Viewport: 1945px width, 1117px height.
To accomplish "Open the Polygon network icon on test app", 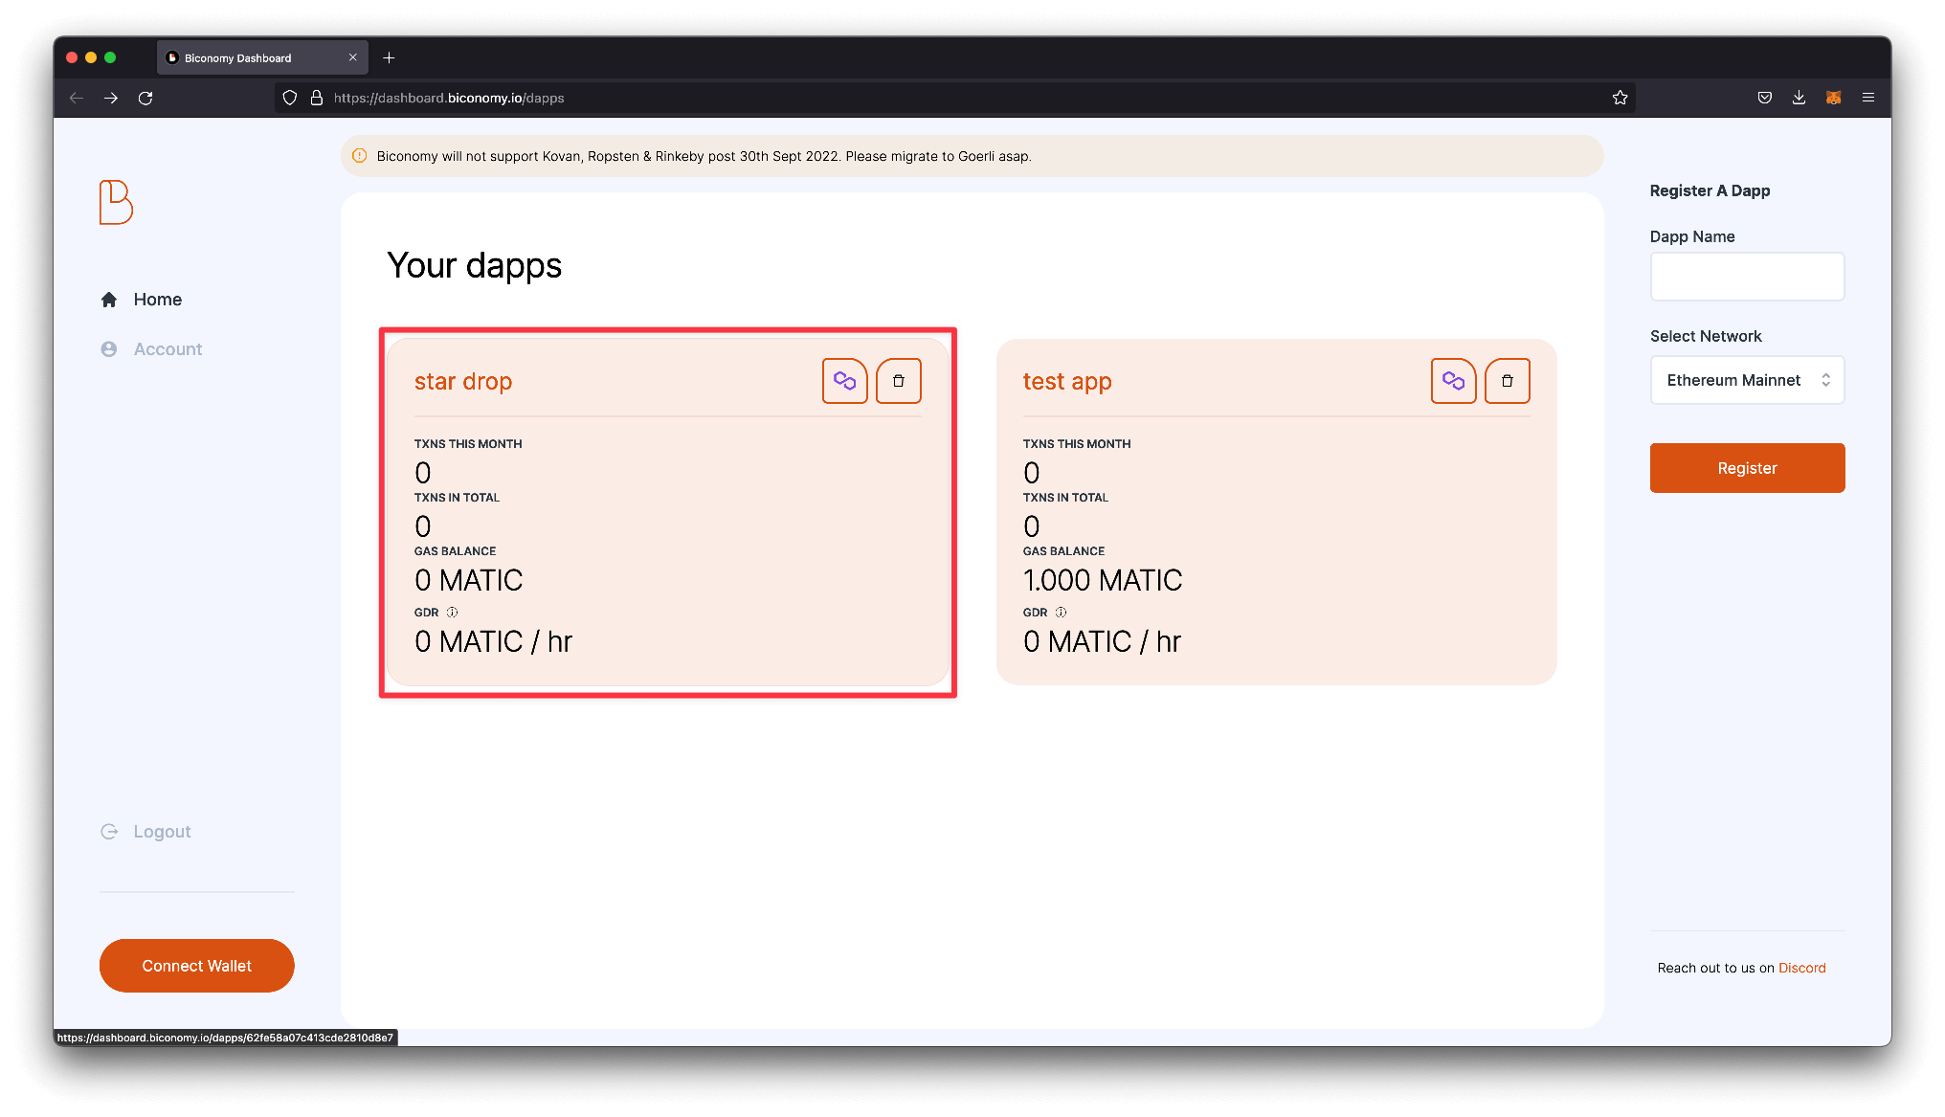I will (x=1453, y=380).
